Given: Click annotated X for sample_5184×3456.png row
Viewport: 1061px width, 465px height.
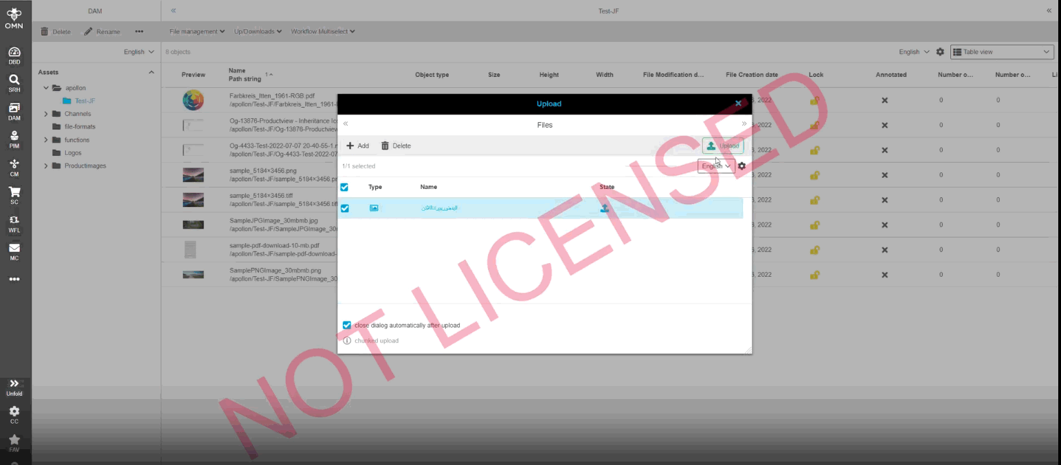Looking at the screenshot, I should tap(884, 175).
